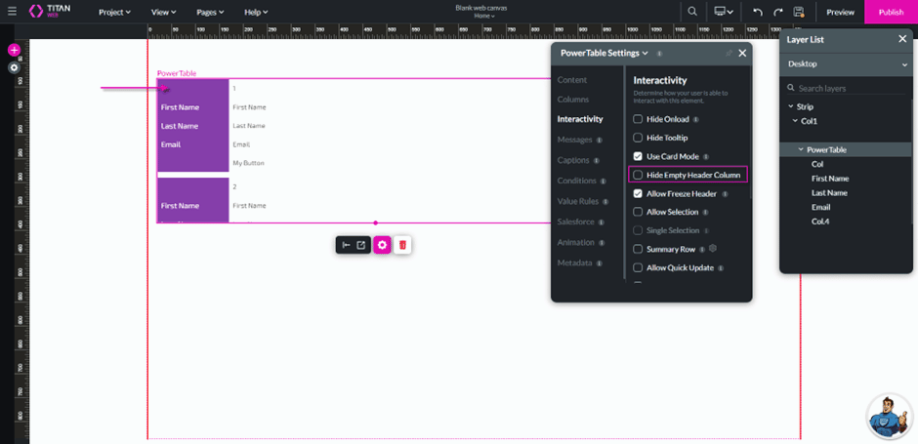This screenshot has width=918, height=444.
Task: Uncheck the Use Card Mode checkbox
Action: click(x=639, y=156)
